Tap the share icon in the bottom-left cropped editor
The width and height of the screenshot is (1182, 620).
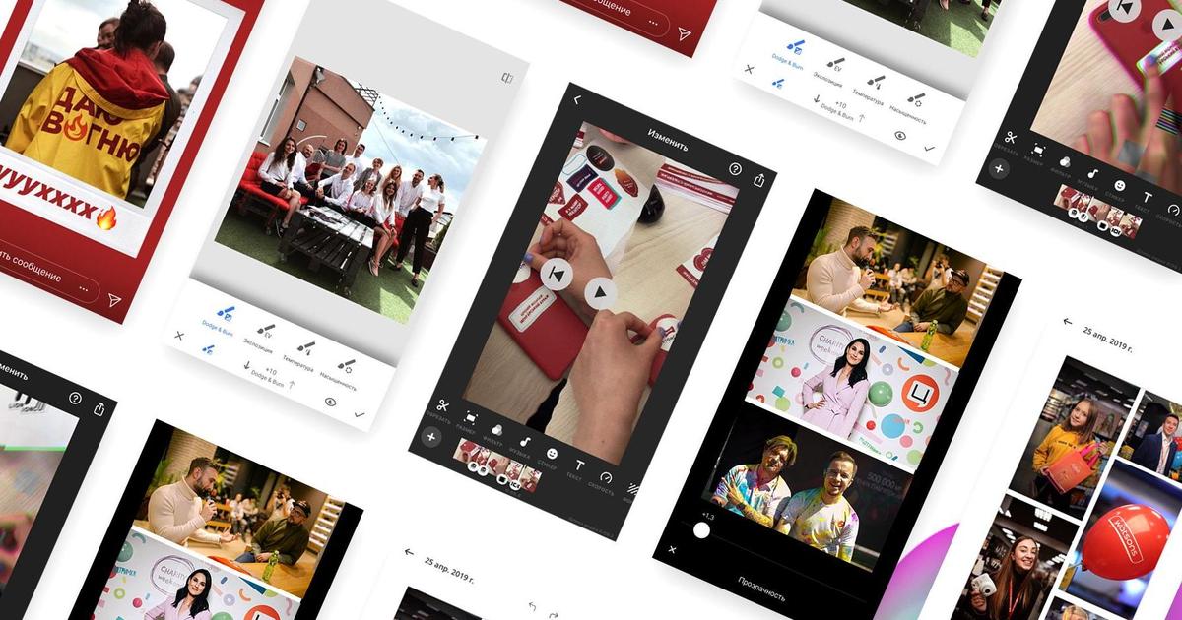[99, 408]
